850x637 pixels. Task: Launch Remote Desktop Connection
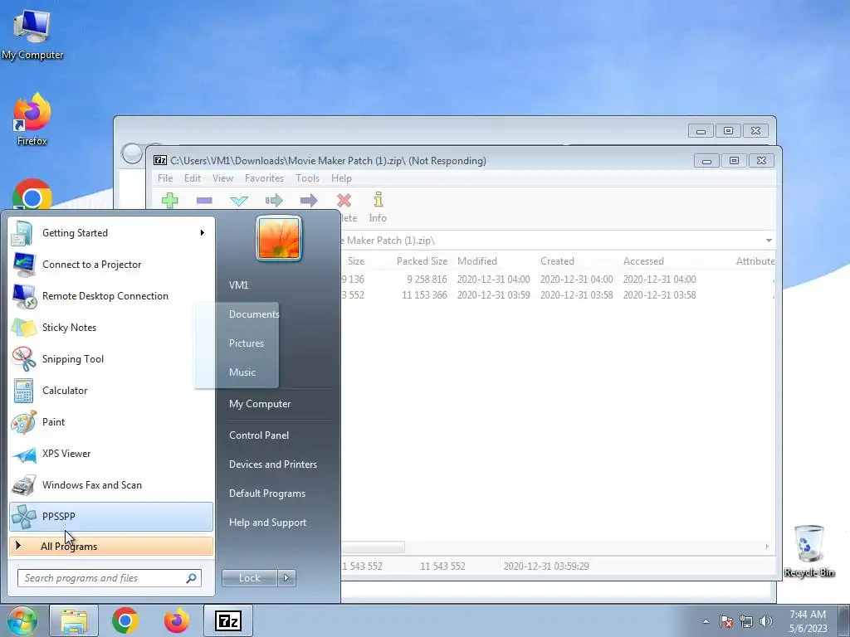coord(111,296)
